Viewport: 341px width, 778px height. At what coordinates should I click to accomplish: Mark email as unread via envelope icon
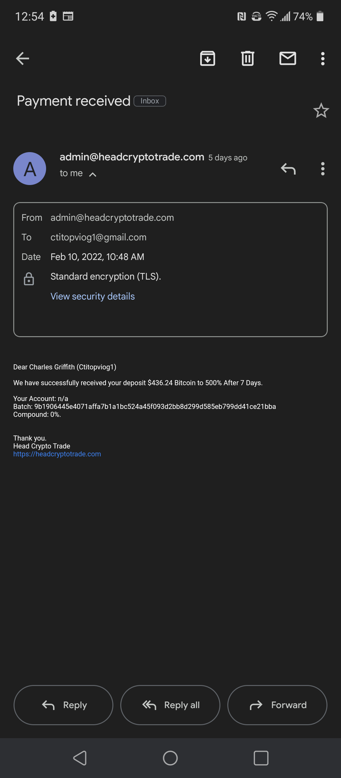(288, 59)
